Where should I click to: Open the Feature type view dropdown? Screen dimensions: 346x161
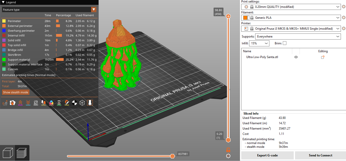coord(49,10)
